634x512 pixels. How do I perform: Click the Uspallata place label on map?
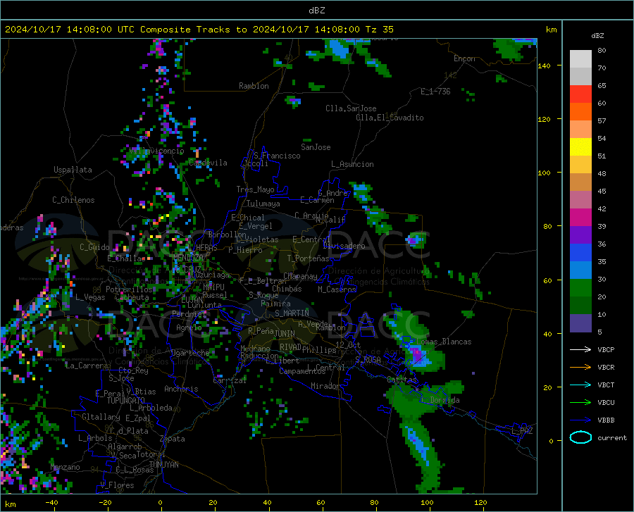[73, 170]
